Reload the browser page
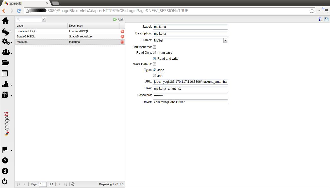Screen dimensions: 330x188 pyautogui.click(x=19, y=11)
